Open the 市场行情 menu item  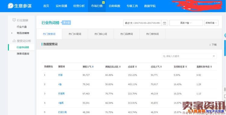97,6
